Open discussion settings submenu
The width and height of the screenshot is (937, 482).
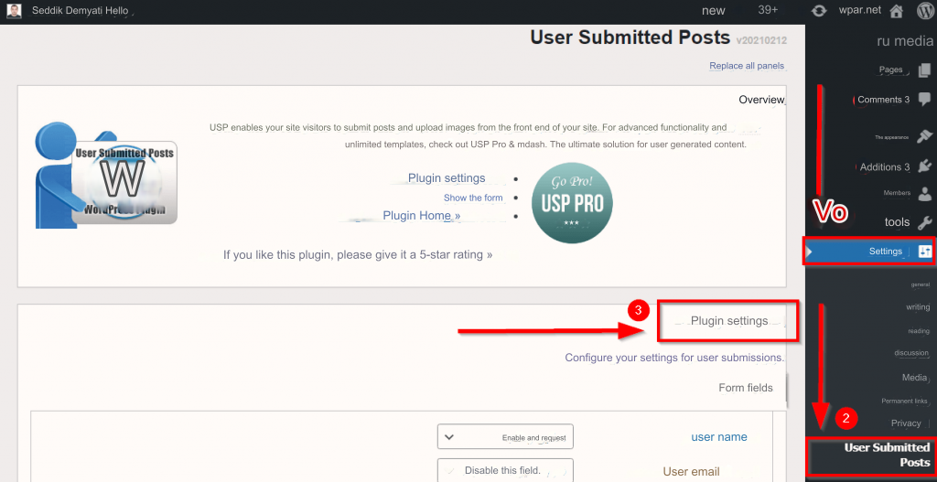point(911,353)
